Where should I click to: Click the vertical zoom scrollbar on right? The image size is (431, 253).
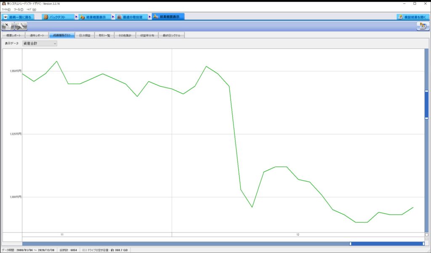[426, 104]
